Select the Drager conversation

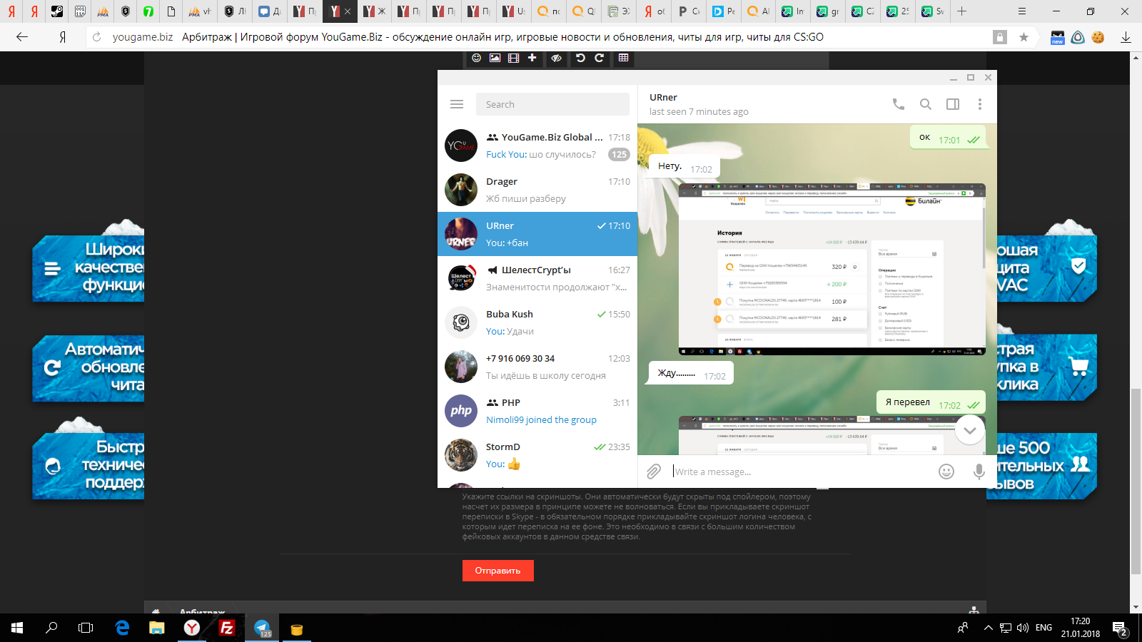pos(537,190)
